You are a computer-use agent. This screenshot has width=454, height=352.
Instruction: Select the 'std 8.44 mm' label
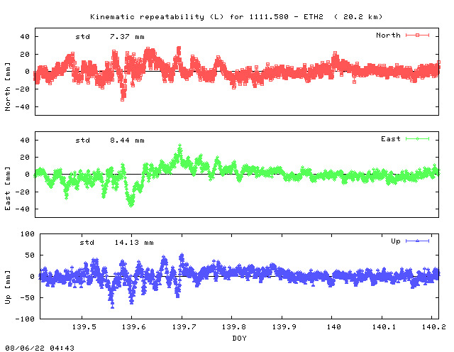pyautogui.click(x=110, y=141)
